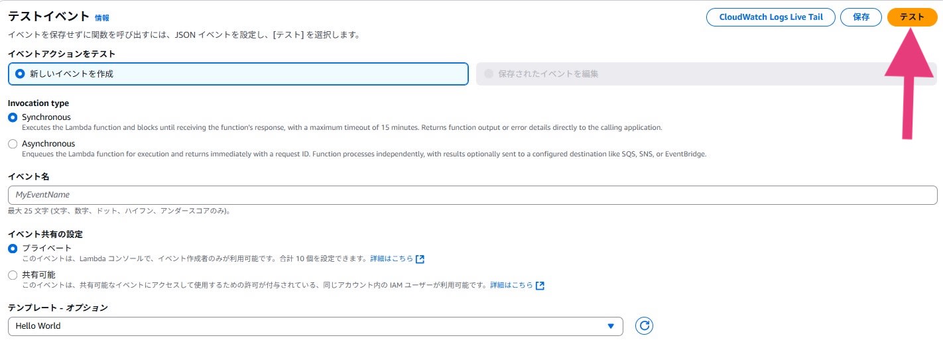Set event sharing to プライベート

pos(13,248)
